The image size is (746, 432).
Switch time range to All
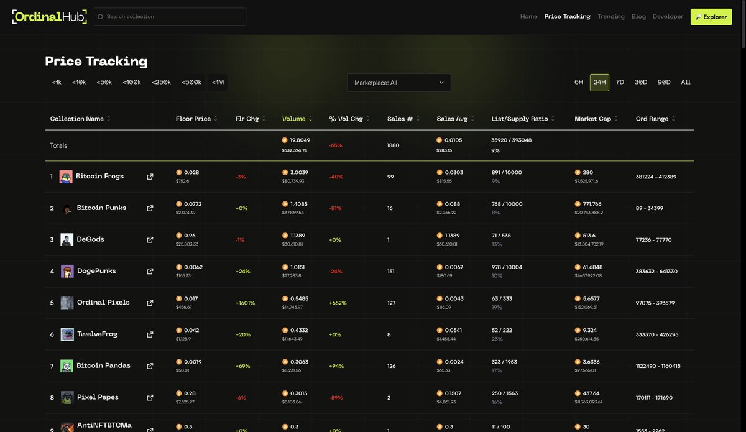pos(686,83)
